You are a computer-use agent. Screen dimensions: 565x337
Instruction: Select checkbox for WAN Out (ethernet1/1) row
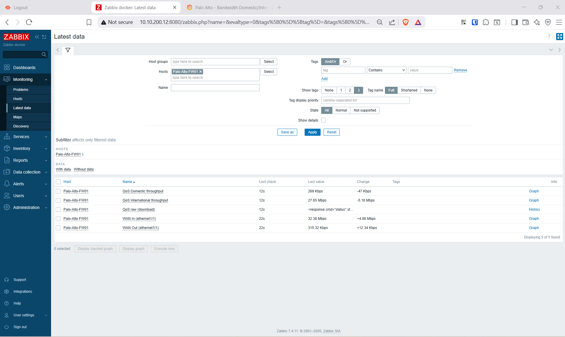tap(58, 228)
